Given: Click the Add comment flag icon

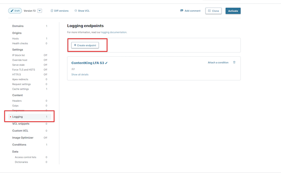Looking at the screenshot, I should pyautogui.click(x=182, y=11).
